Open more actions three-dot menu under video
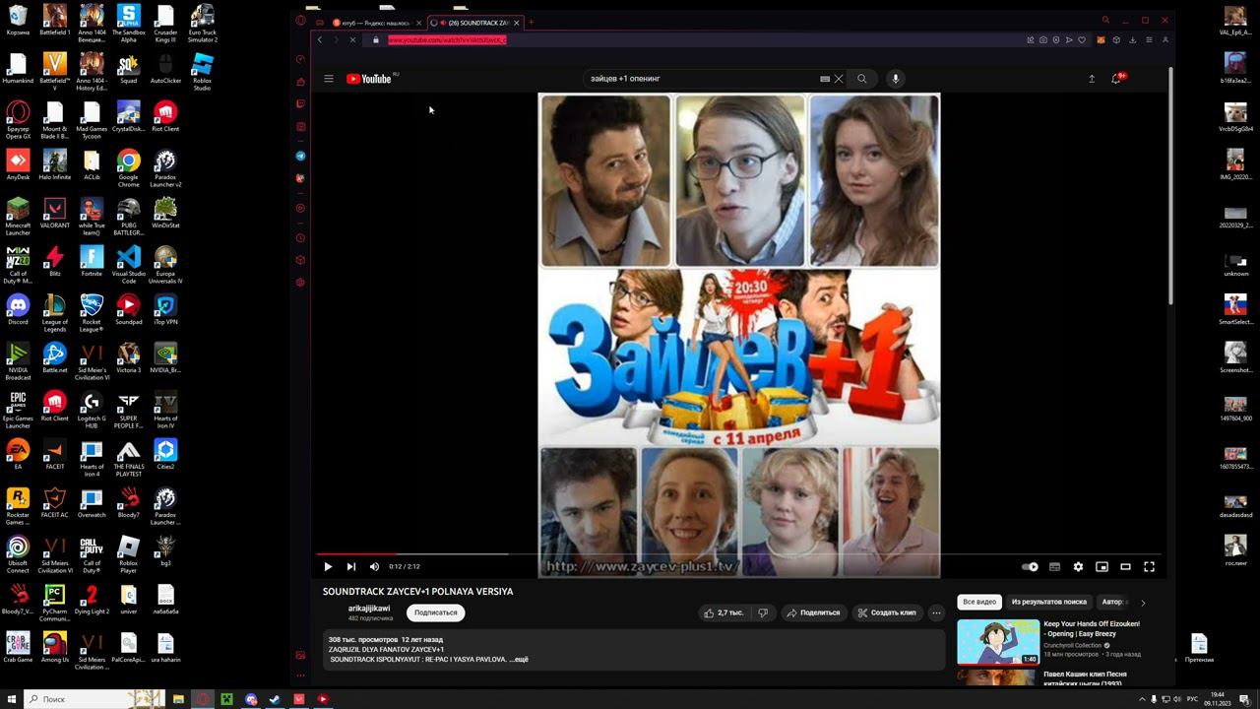 [x=936, y=612]
